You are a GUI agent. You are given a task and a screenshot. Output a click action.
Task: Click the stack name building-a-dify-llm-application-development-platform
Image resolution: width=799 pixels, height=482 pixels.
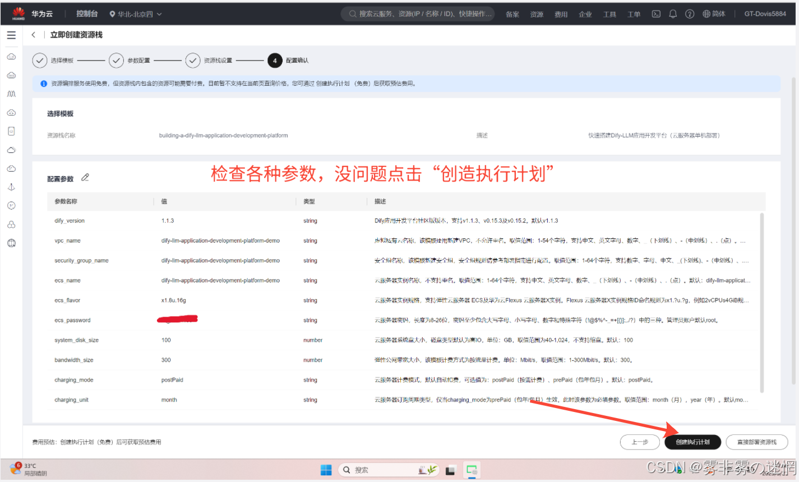click(x=223, y=136)
